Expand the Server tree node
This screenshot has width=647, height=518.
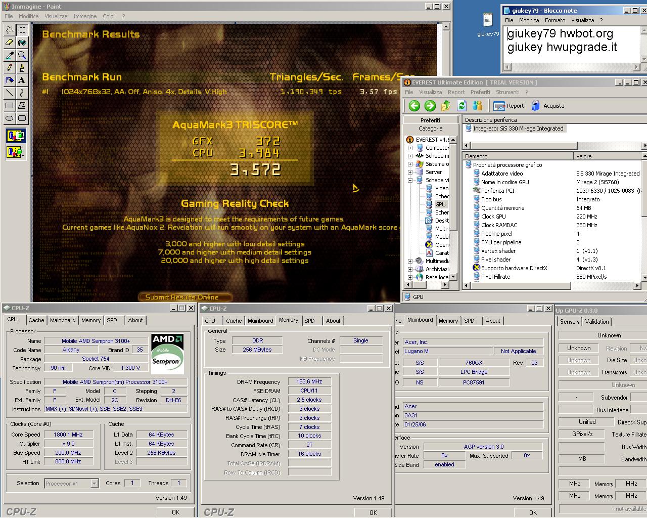tap(410, 172)
